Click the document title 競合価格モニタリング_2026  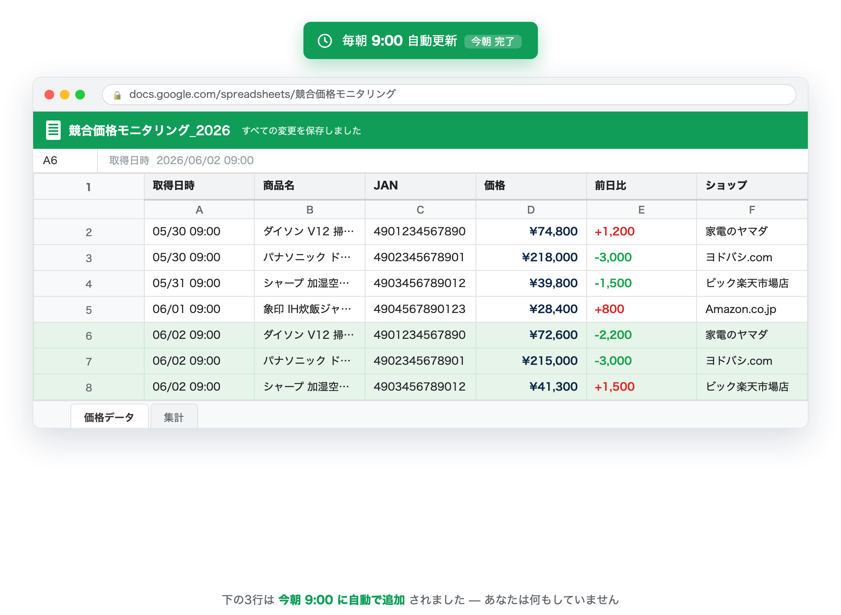tap(149, 131)
